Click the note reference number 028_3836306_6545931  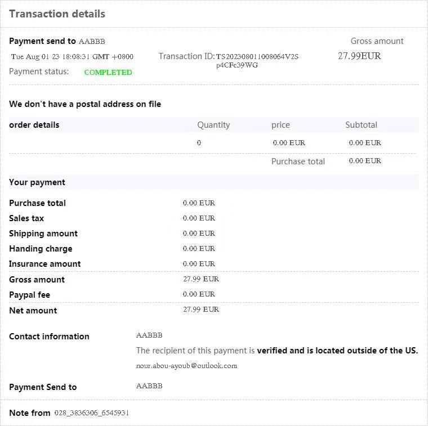(x=92, y=413)
